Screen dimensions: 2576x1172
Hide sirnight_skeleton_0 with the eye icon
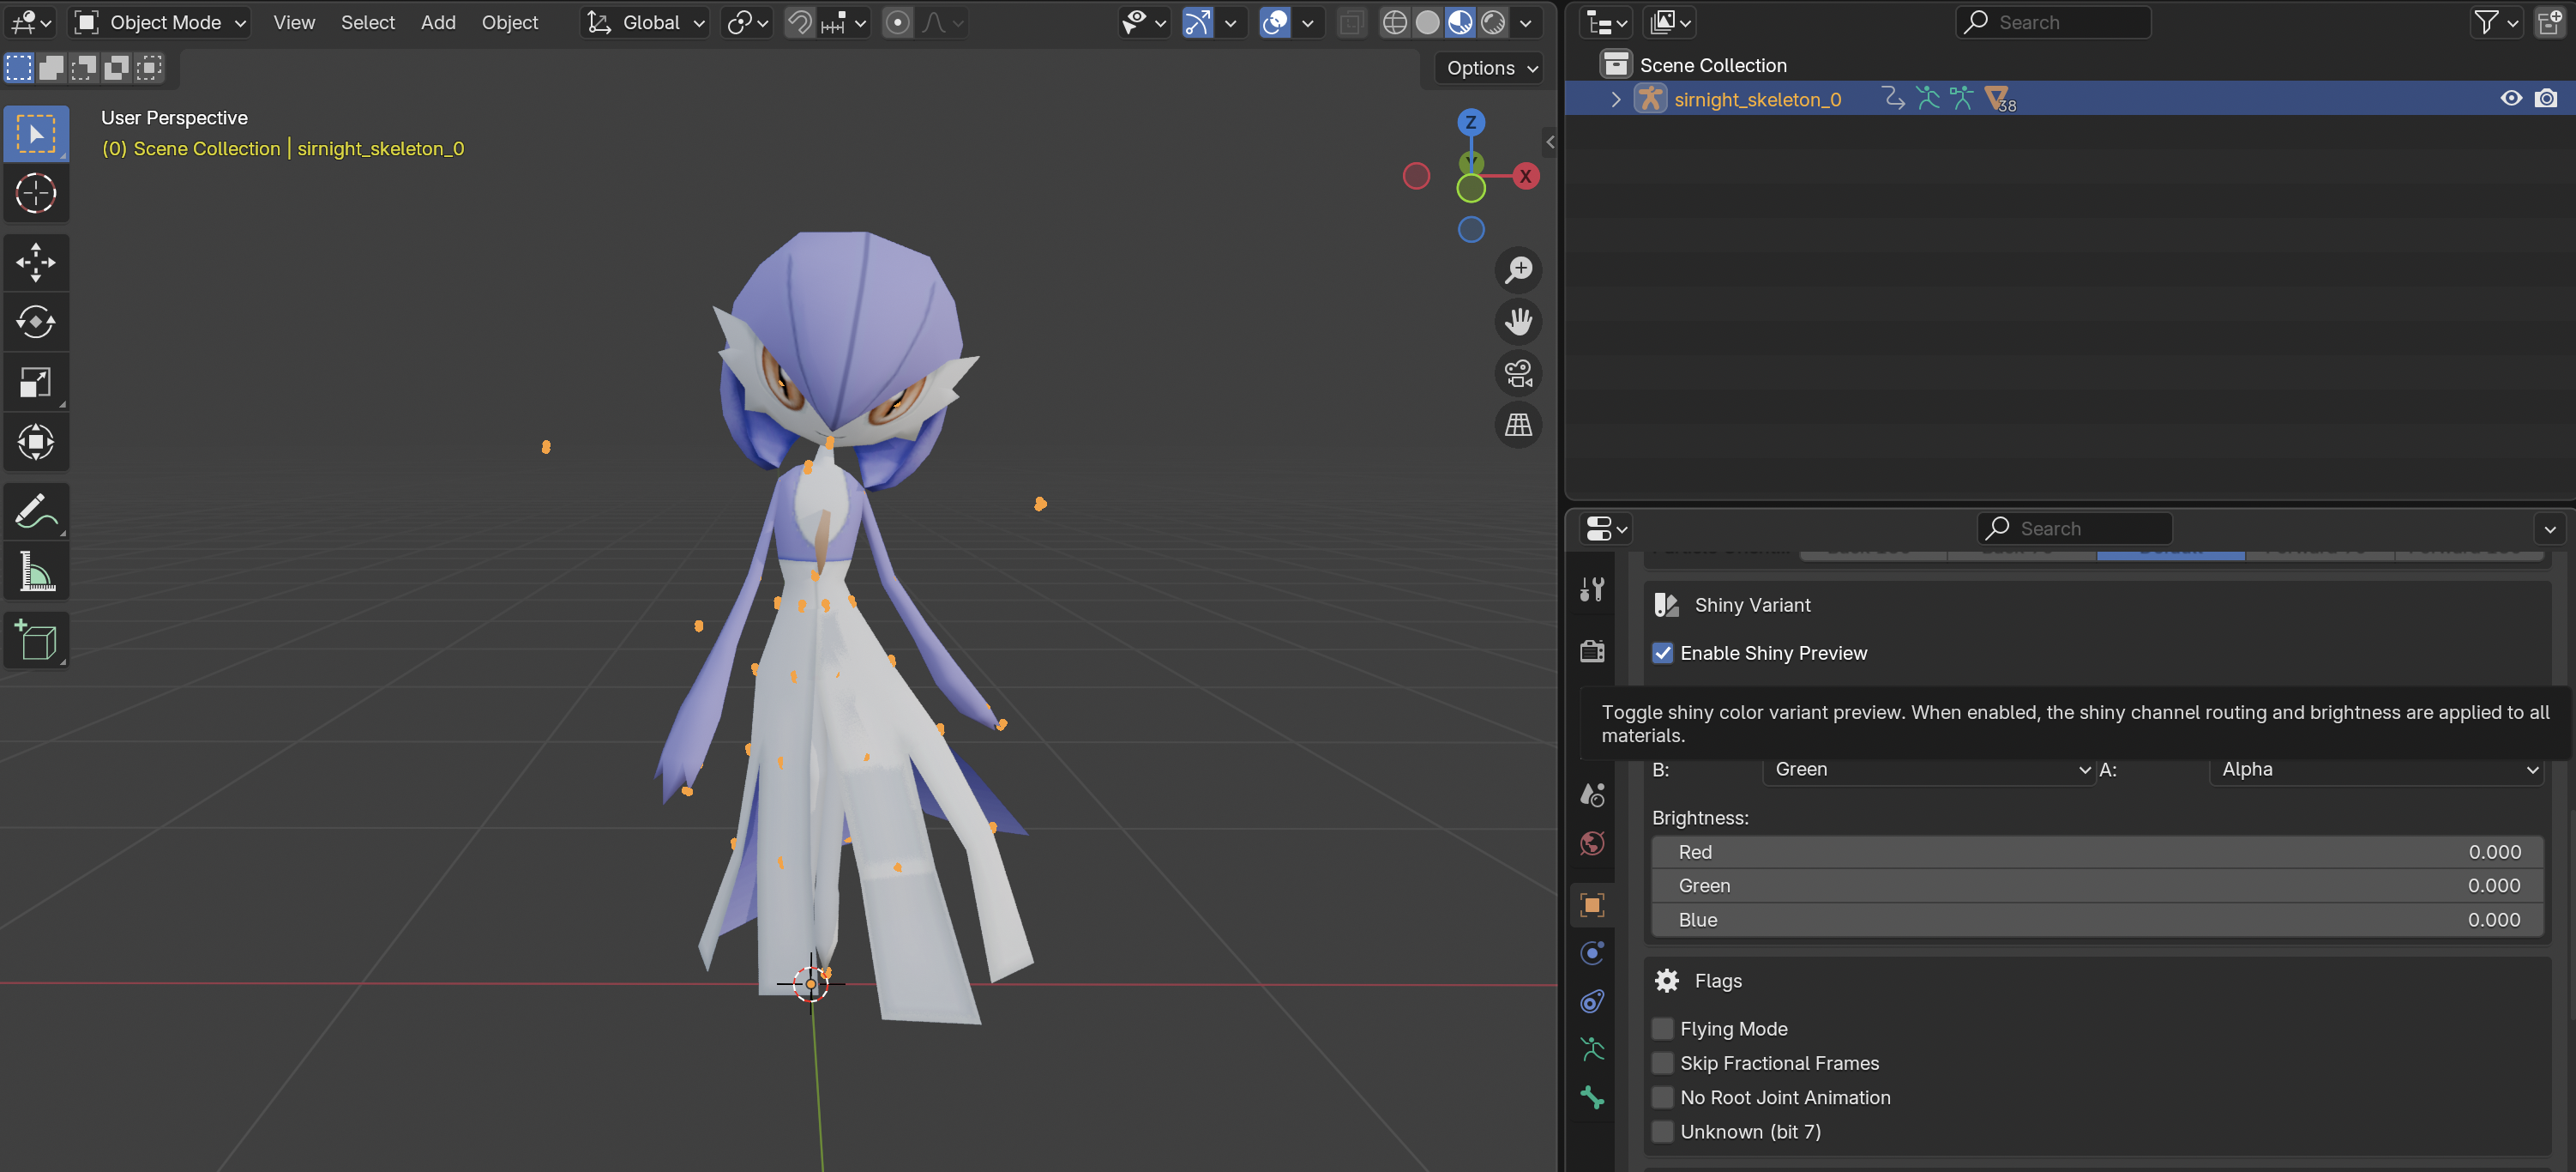pyautogui.click(x=2510, y=98)
